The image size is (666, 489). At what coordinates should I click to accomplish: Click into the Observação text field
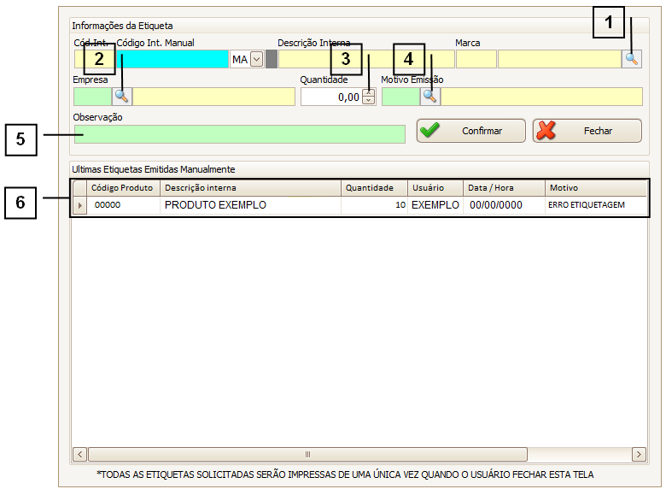239,134
